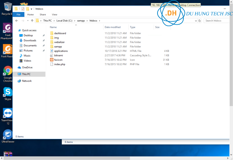Select the dashboard folder

60,33
